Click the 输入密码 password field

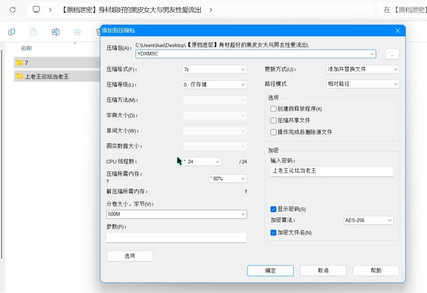click(x=331, y=171)
